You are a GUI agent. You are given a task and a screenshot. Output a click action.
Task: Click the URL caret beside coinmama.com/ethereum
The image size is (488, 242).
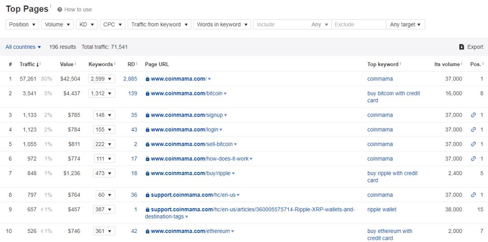pyautogui.click(x=233, y=232)
